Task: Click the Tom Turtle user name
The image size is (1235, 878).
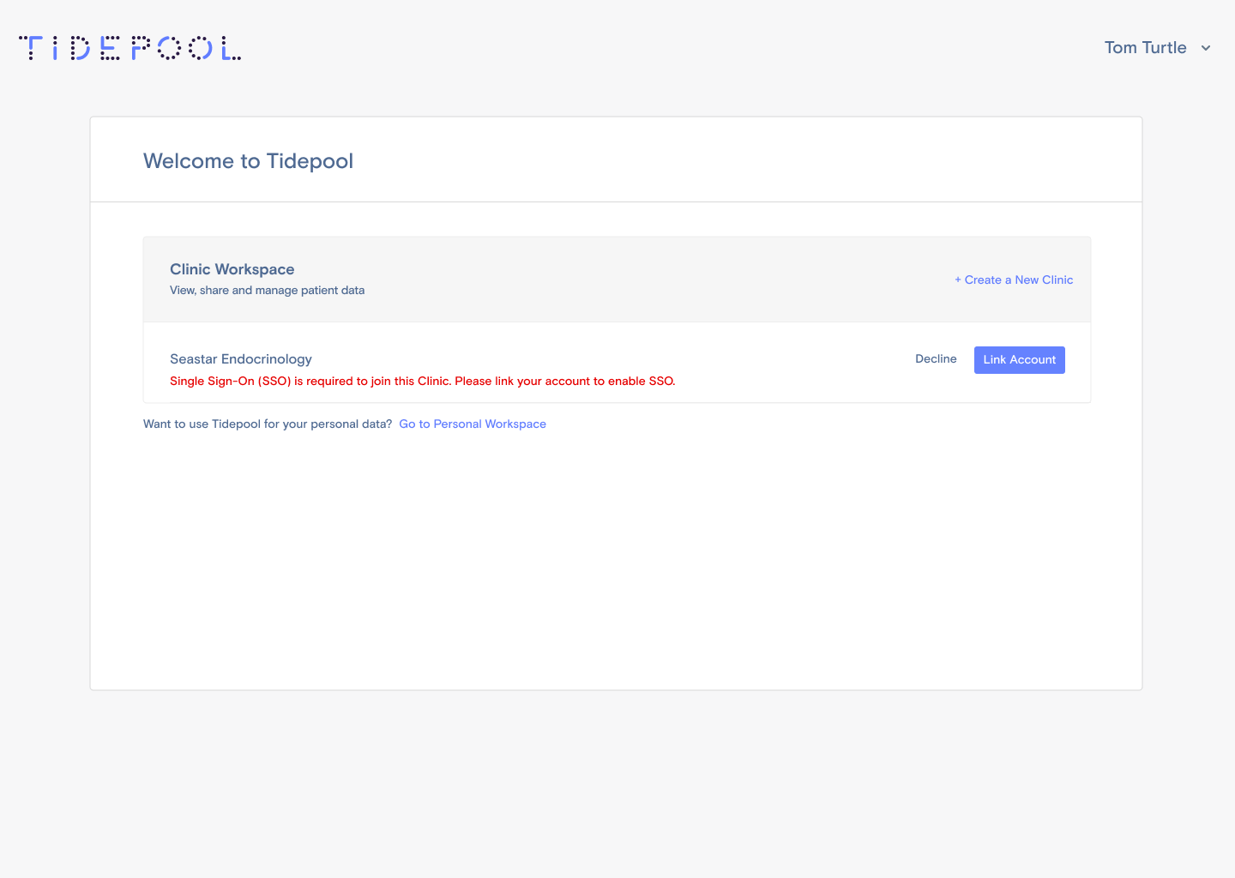Action: pos(1145,48)
